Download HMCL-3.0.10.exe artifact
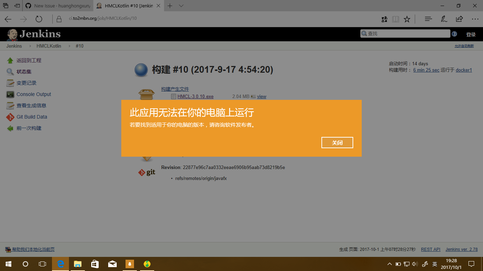The image size is (483, 271). coord(196,96)
